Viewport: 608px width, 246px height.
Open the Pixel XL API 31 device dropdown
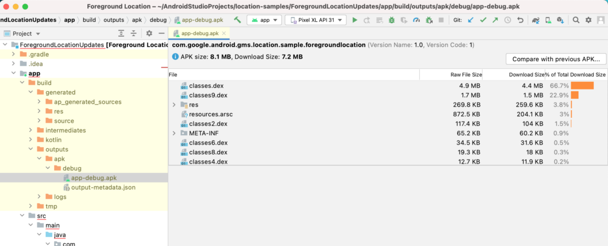tap(315, 20)
